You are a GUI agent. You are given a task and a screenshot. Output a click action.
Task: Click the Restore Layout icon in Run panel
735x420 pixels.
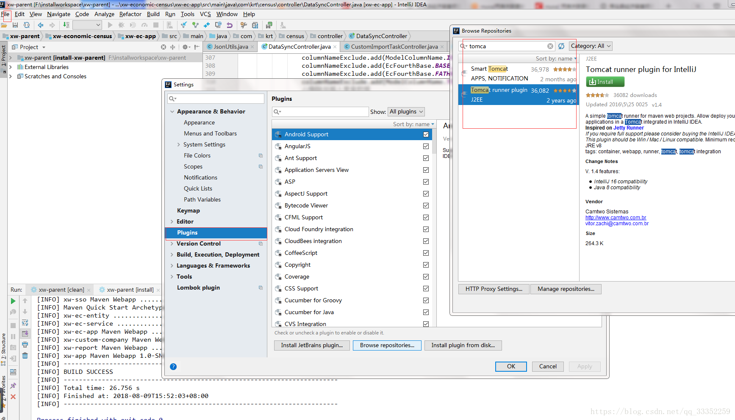tap(13, 372)
